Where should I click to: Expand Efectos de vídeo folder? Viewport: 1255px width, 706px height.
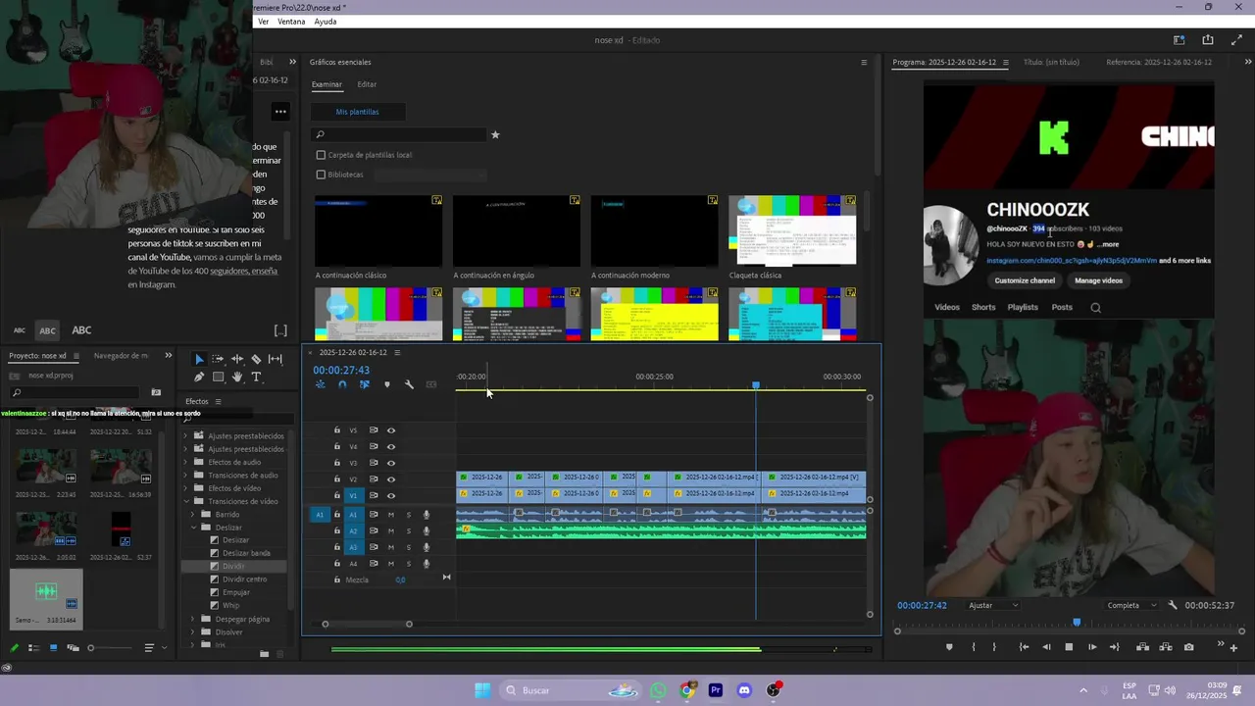point(187,488)
